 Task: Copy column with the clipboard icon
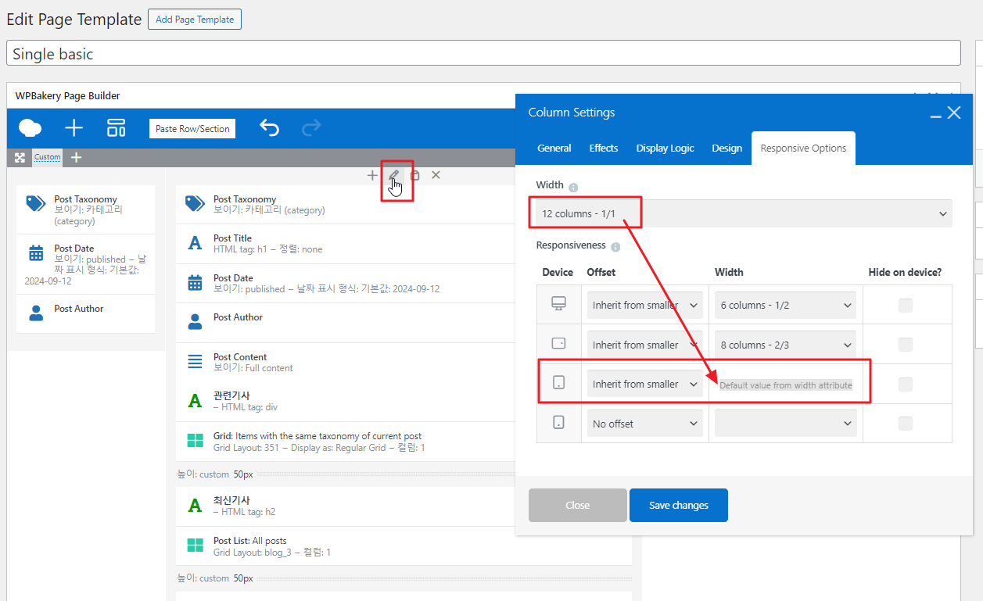(415, 175)
